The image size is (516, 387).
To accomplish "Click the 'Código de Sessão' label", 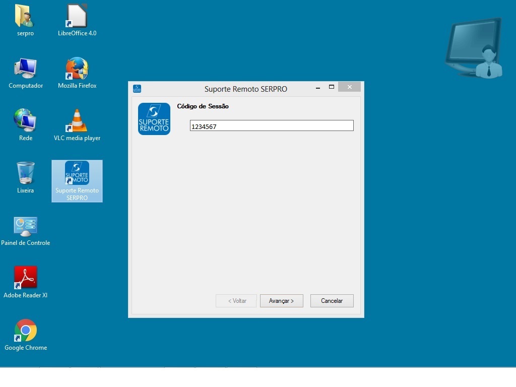I will (203, 106).
